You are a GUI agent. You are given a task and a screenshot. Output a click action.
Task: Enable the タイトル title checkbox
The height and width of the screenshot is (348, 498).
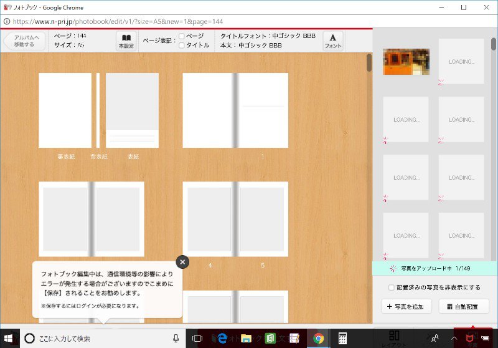pyautogui.click(x=182, y=45)
